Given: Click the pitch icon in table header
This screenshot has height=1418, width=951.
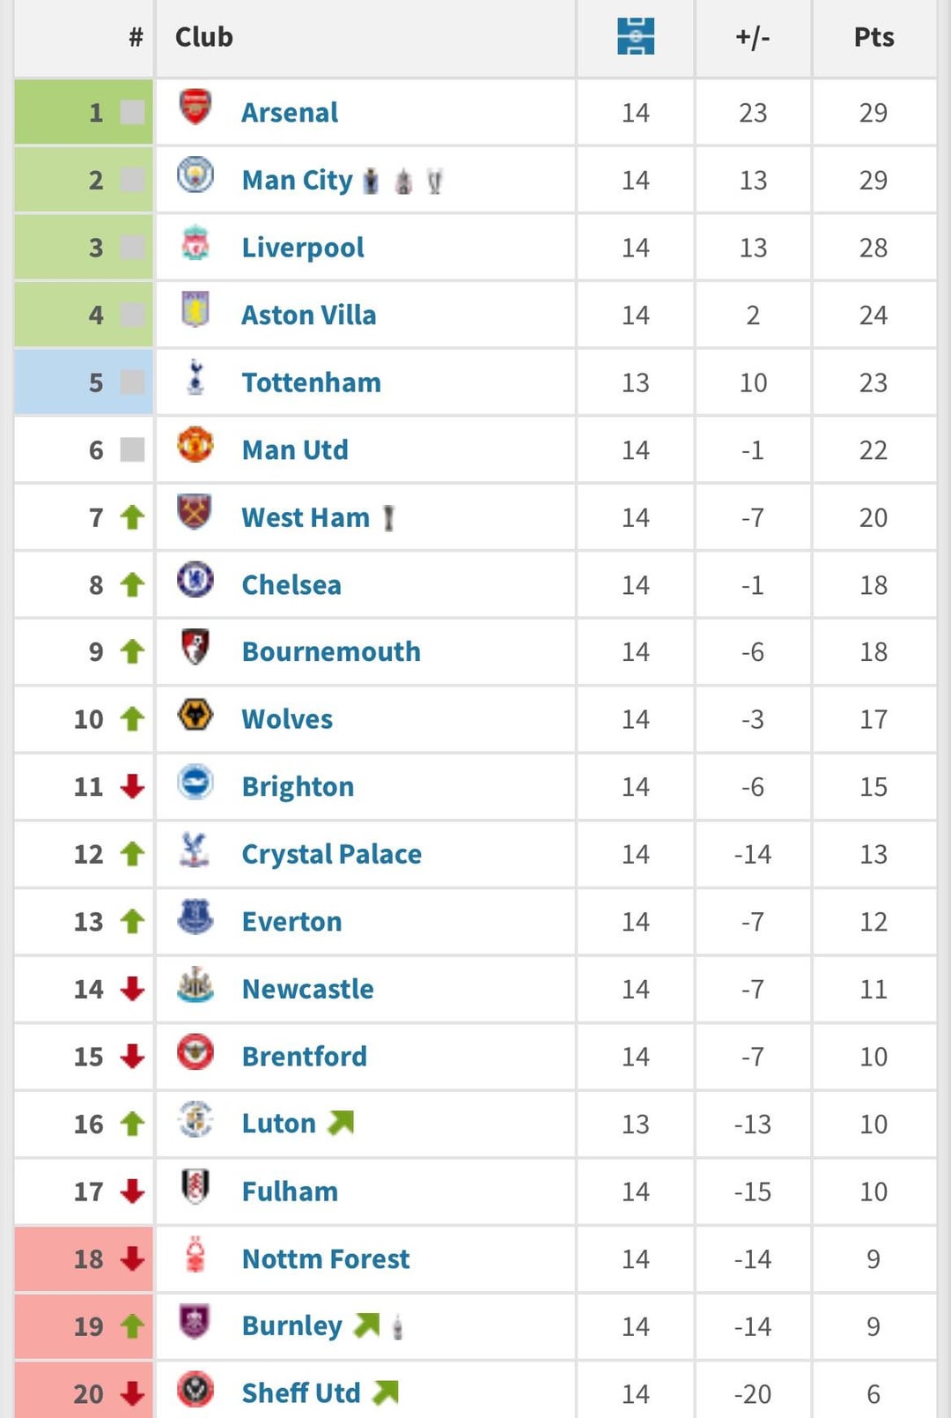Looking at the screenshot, I should click(636, 37).
